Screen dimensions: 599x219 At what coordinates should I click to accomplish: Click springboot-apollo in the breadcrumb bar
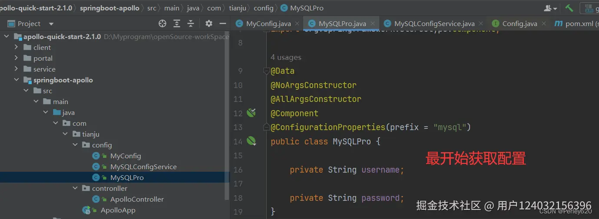tap(109, 8)
